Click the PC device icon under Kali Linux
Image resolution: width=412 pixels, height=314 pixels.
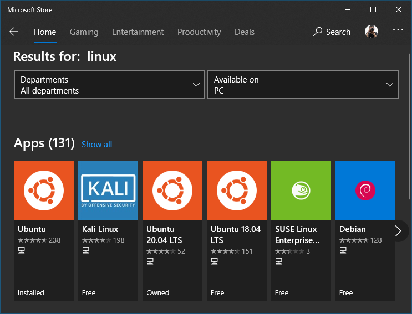coord(85,250)
